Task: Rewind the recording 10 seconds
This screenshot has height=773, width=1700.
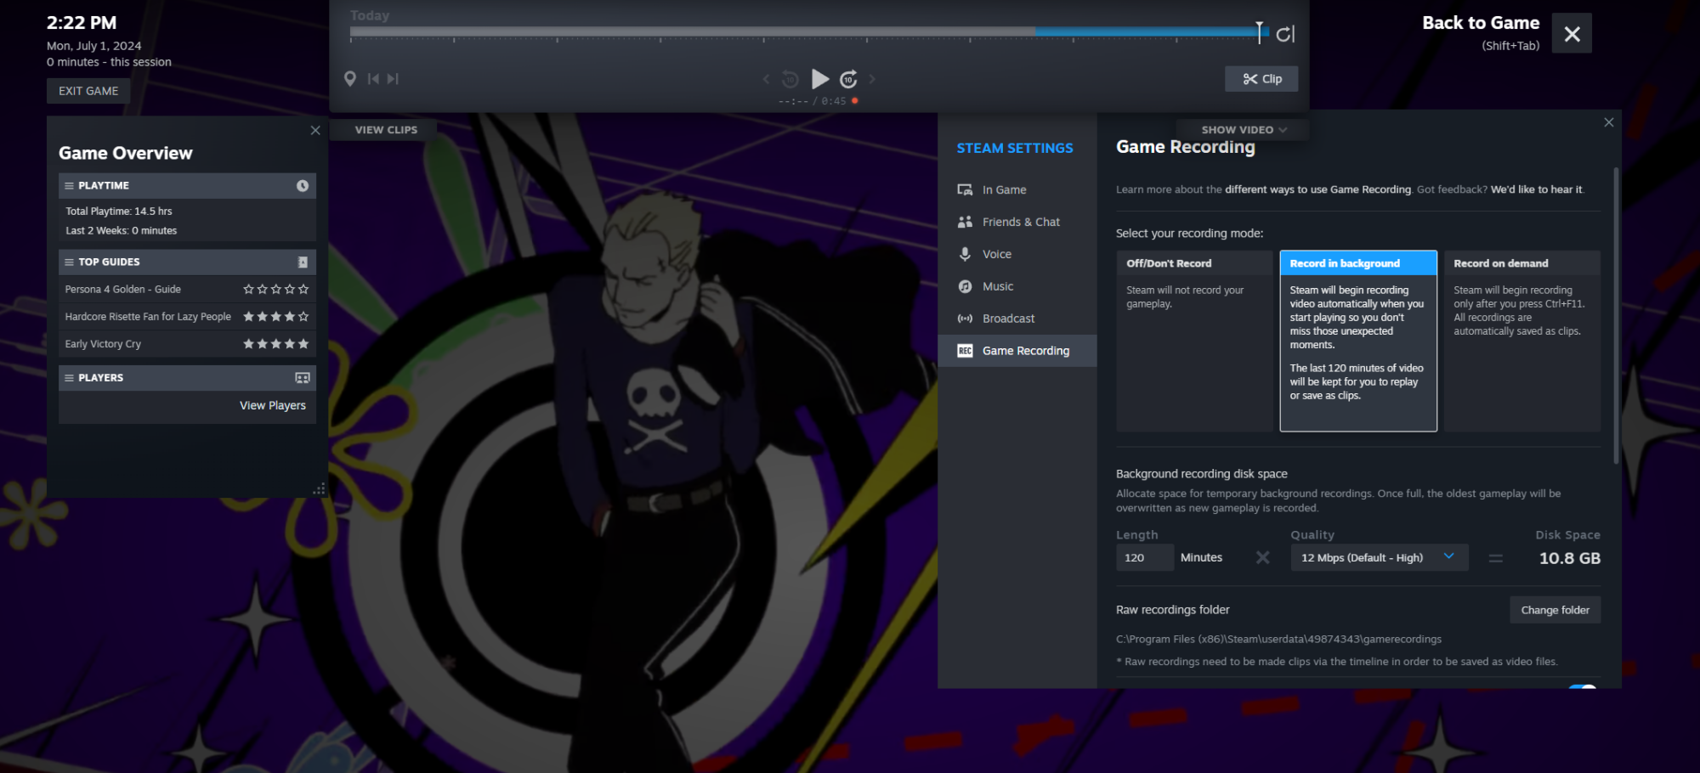Action: pyautogui.click(x=790, y=79)
